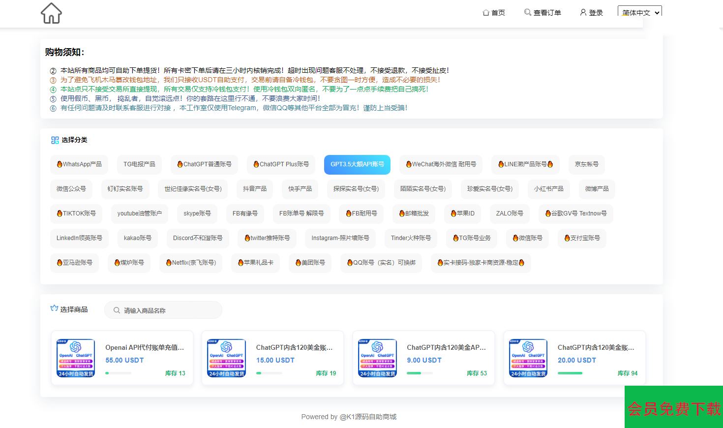Open the 简体中文 language dropdown

639,12
